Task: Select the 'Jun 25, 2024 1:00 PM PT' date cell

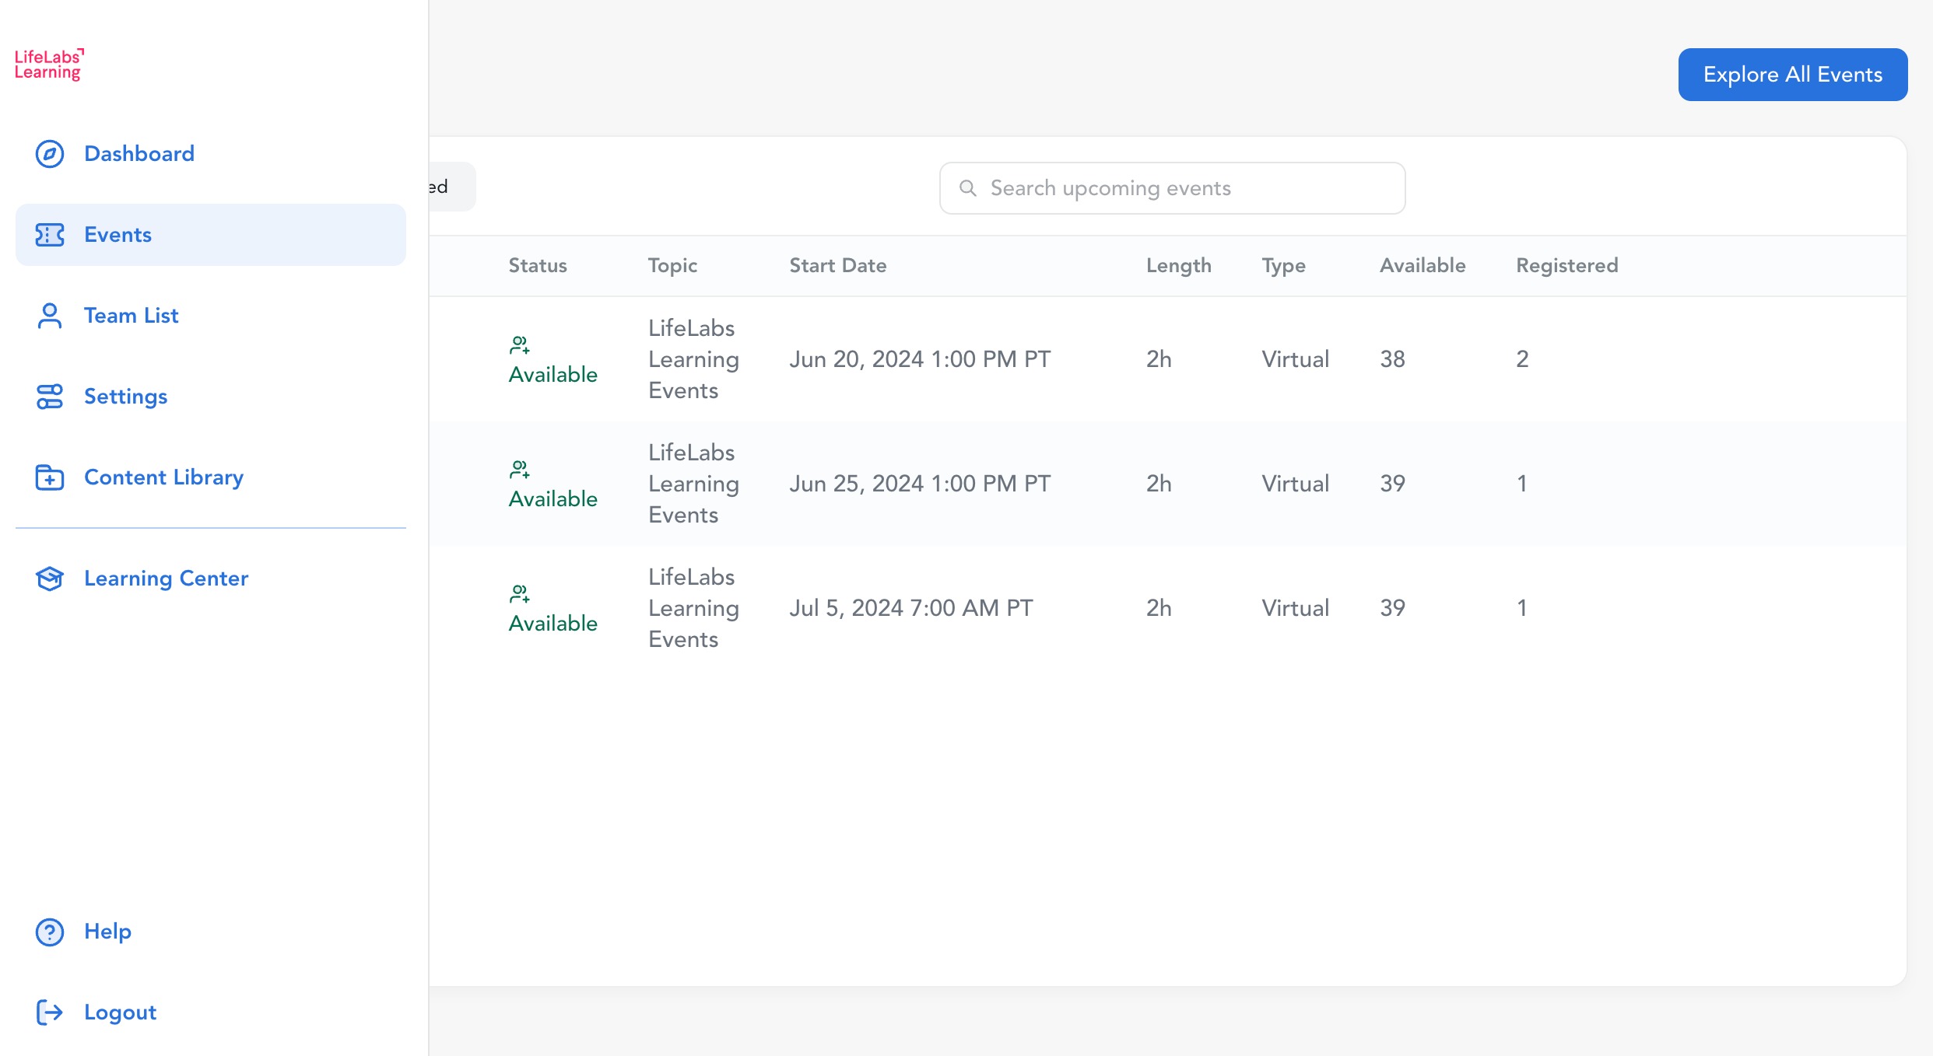Action: [920, 484]
